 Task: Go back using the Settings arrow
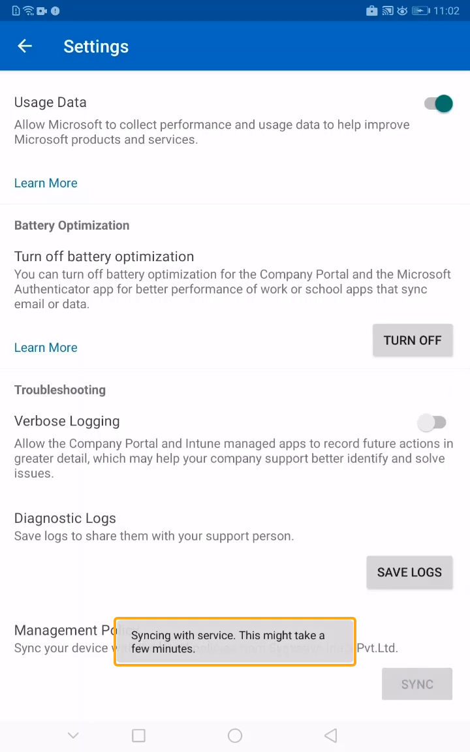coord(25,46)
